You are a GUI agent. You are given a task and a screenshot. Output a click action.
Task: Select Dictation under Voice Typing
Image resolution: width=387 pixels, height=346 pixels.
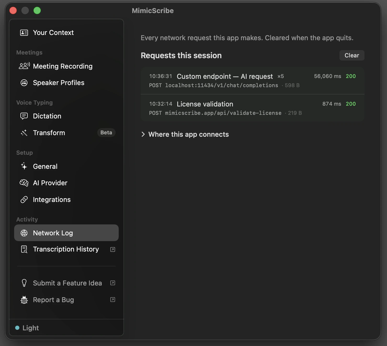66,116
